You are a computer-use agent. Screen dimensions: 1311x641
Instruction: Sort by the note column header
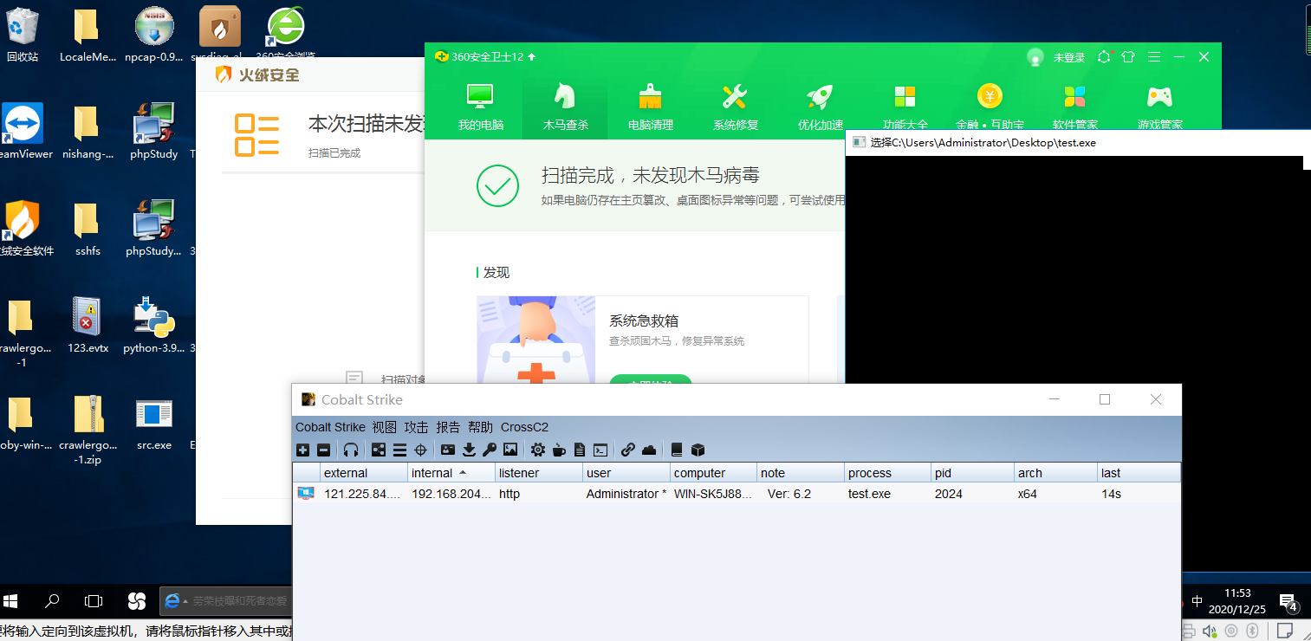(802, 473)
